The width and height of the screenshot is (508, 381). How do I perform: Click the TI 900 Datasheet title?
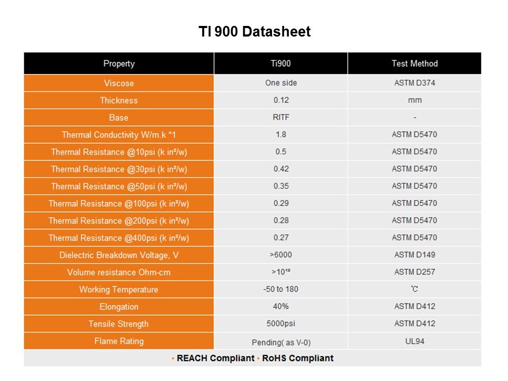coord(255,32)
